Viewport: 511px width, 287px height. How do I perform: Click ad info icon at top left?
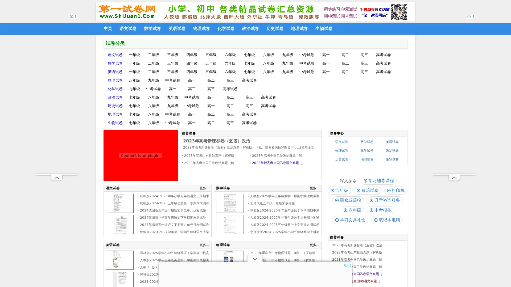click(x=71, y=16)
